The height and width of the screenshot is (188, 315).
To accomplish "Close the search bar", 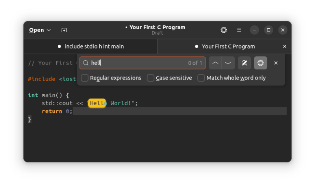I will pos(276,63).
